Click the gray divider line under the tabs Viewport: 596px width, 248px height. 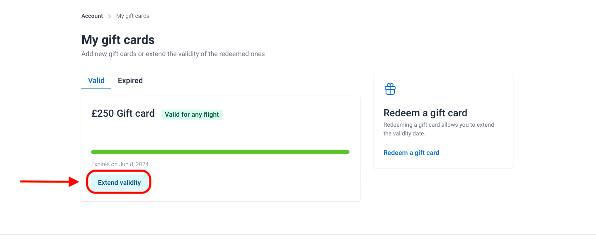pos(236,89)
